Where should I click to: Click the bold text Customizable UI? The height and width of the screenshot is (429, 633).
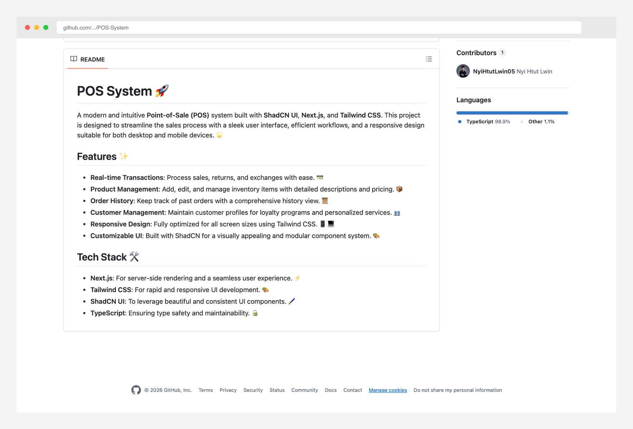click(116, 236)
